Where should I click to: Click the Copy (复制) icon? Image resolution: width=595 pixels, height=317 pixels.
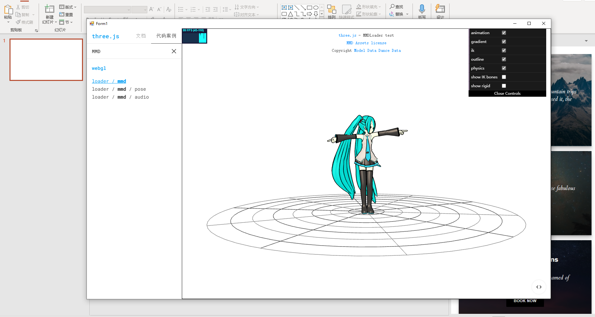(x=18, y=15)
